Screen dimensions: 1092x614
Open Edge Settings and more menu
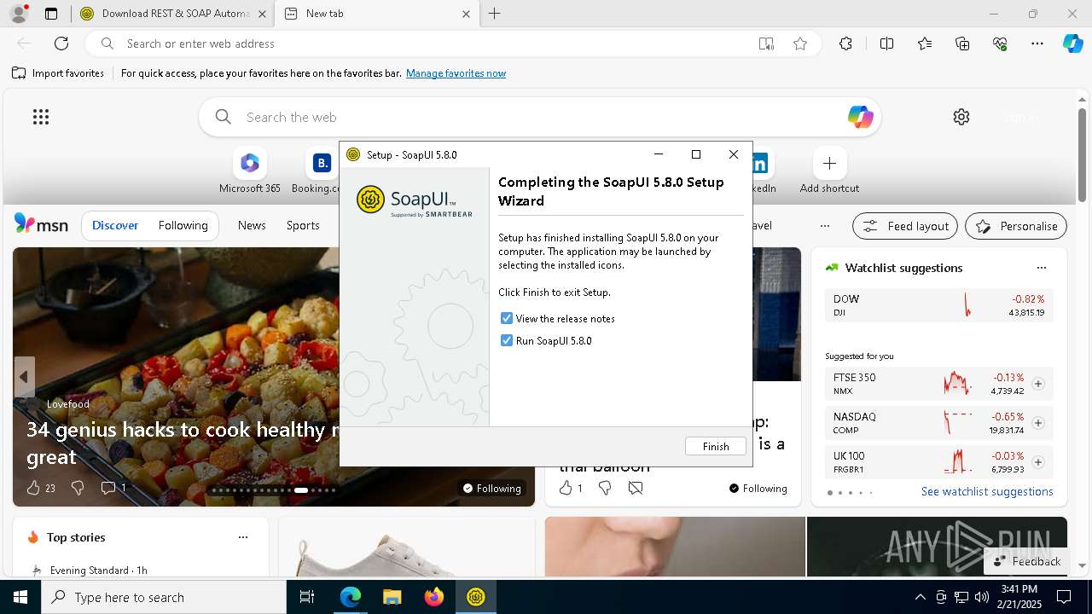point(1037,43)
